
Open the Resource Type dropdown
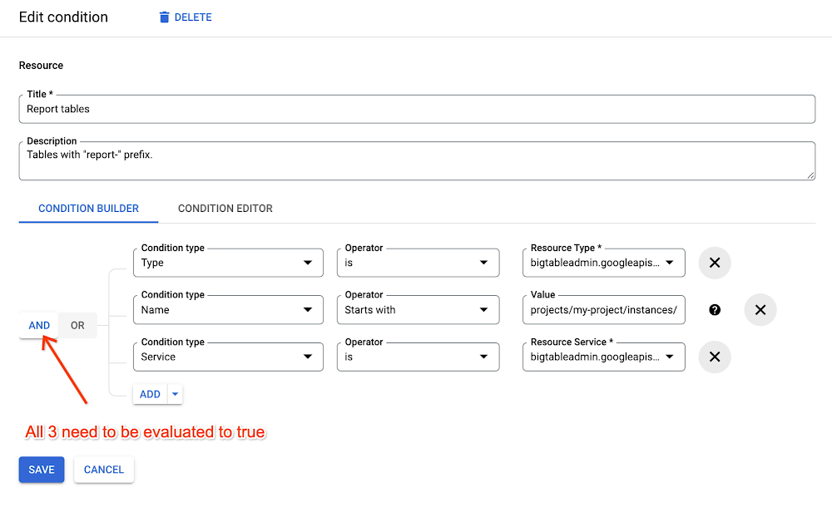point(603,263)
